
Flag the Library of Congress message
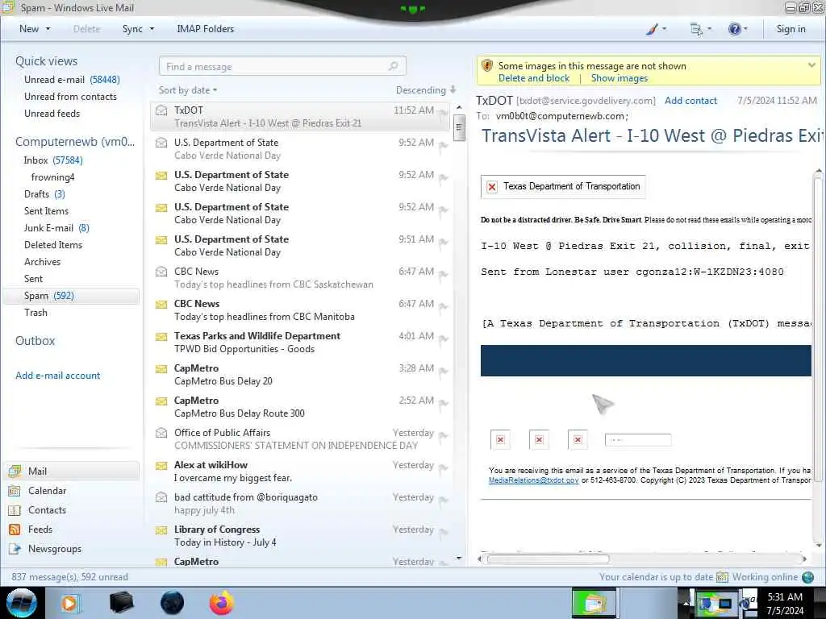pyautogui.click(x=443, y=532)
